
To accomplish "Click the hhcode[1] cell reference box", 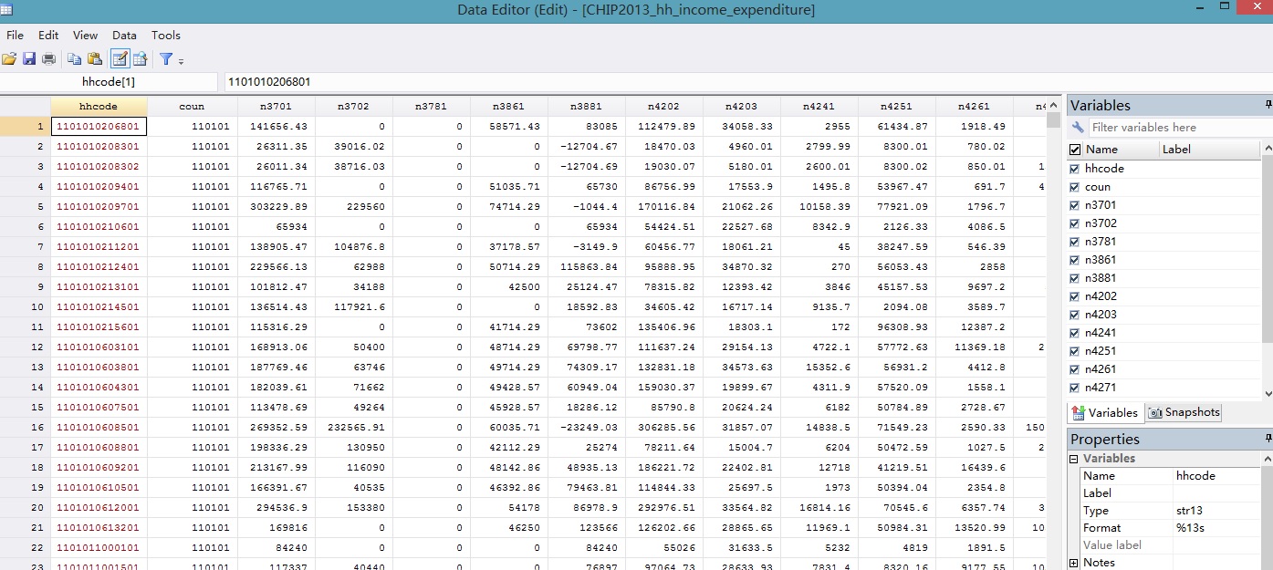I will 109,82.
